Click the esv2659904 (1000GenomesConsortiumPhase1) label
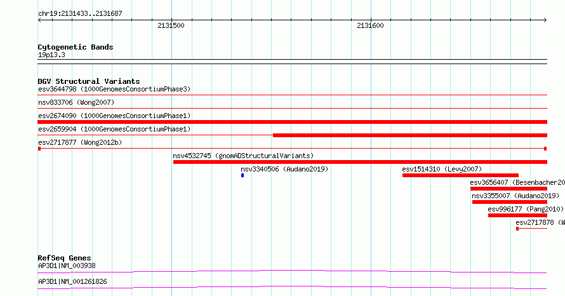The height and width of the screenshot is (296, 565). [x=114, y=129]
